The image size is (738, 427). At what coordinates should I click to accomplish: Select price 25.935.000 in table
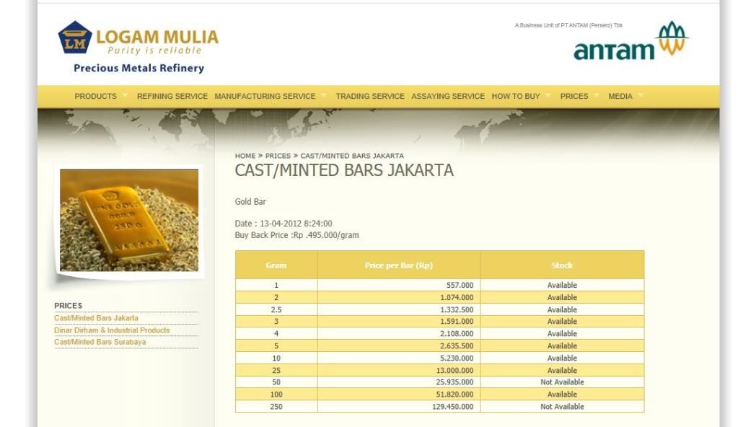[454, 382]
